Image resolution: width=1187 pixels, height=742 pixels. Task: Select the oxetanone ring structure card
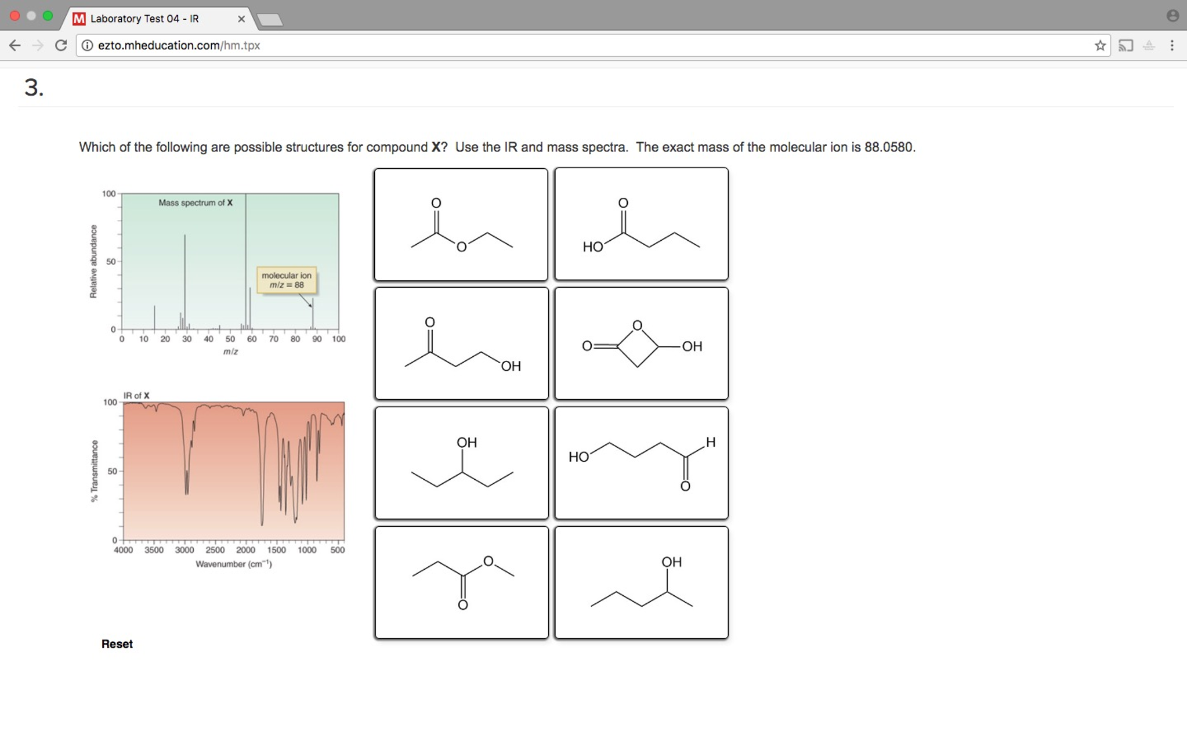(x=641, y=343)
